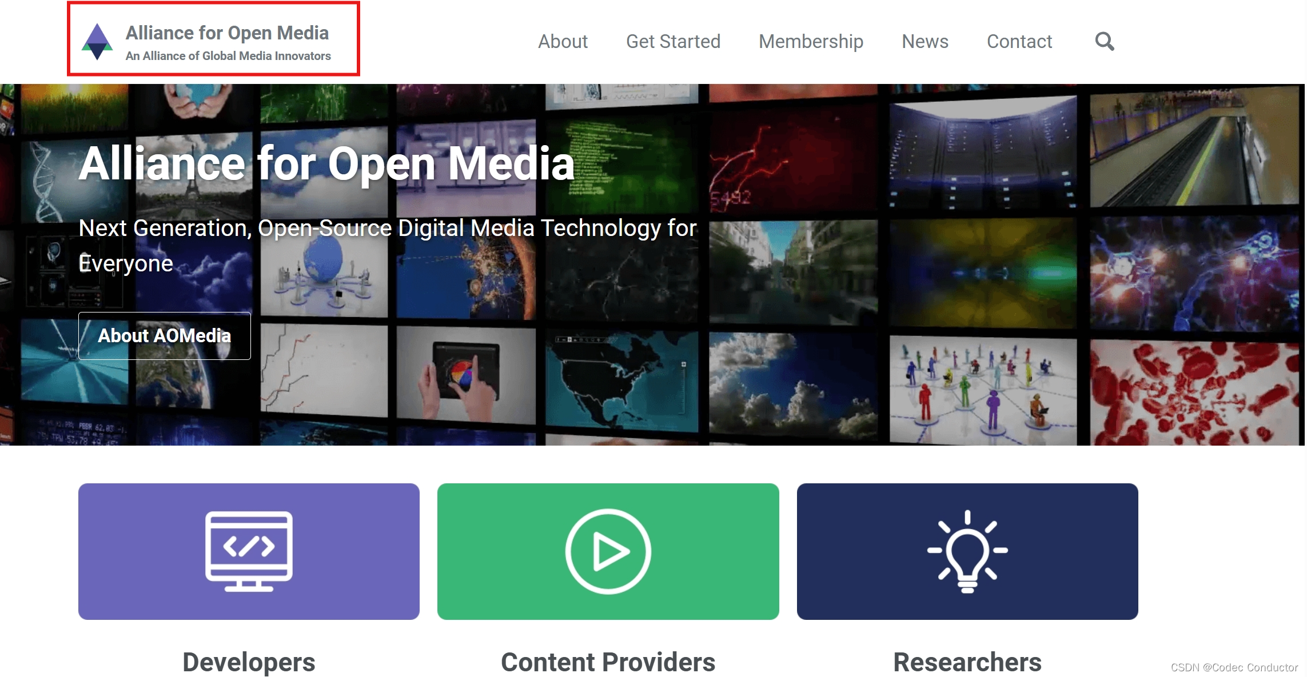
Task: Open the About menu item
Action: [x=563, y=41]
